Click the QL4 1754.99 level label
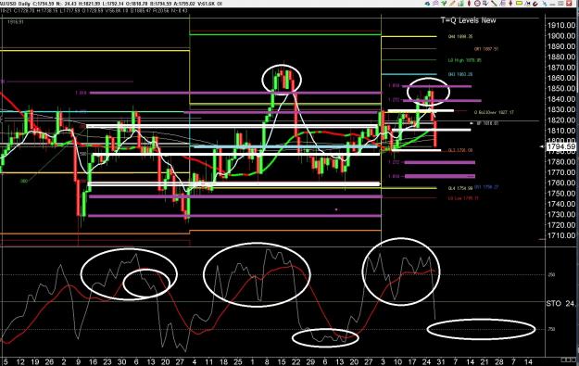The width and height of the screenshot is (579, 366). 460,188
